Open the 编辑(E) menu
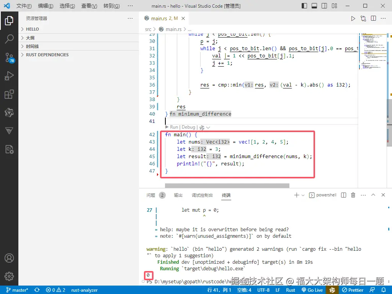Screen dimensions: 392x294 tap(46, 6)
